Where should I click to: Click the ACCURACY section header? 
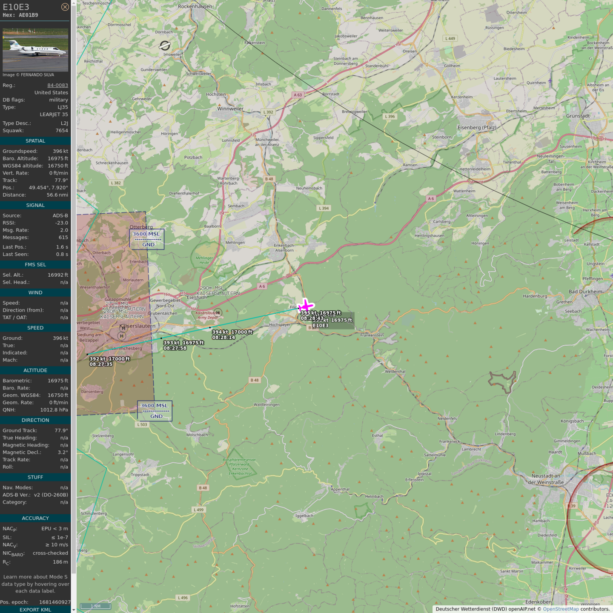tap(35, 518)
